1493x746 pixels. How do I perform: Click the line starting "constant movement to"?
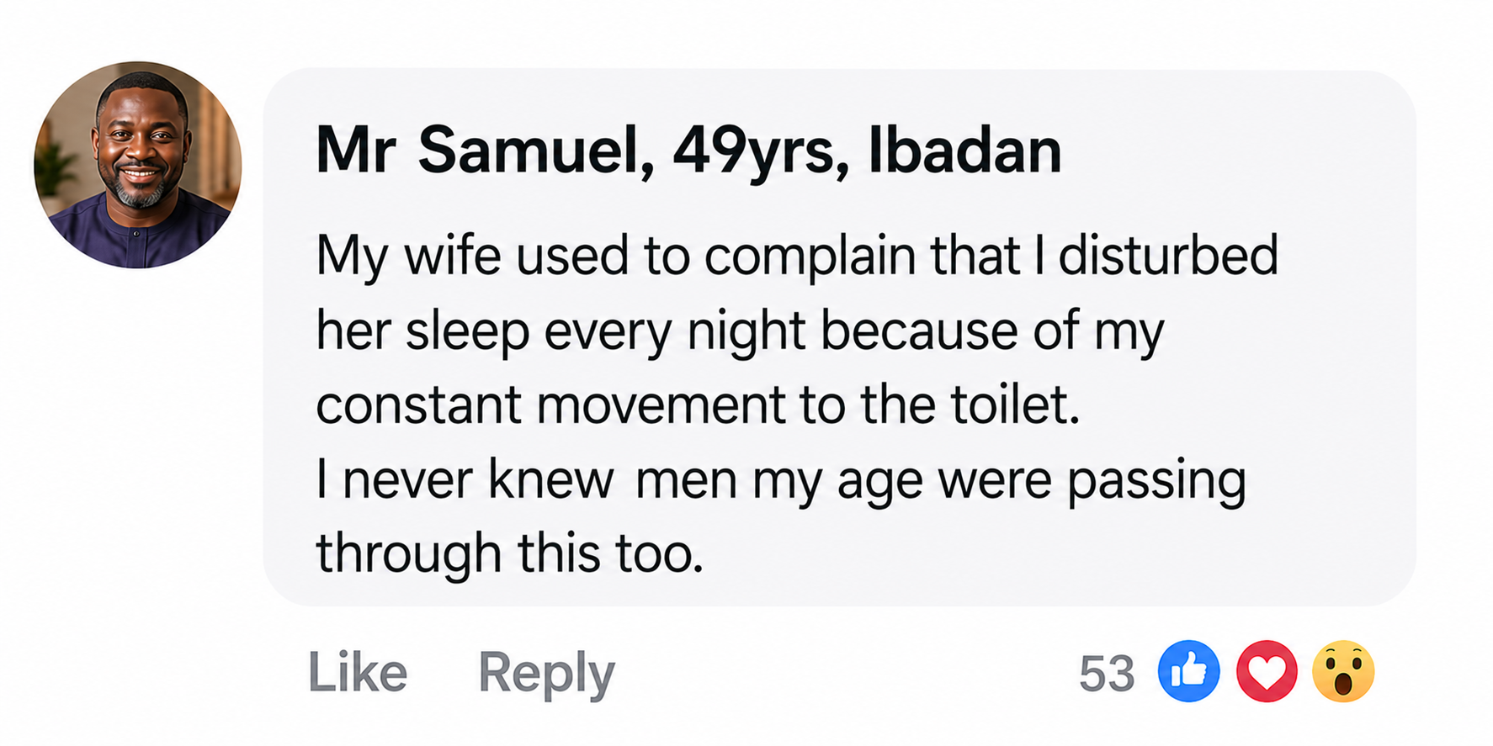pyautogui.click(x=698, y=405)
